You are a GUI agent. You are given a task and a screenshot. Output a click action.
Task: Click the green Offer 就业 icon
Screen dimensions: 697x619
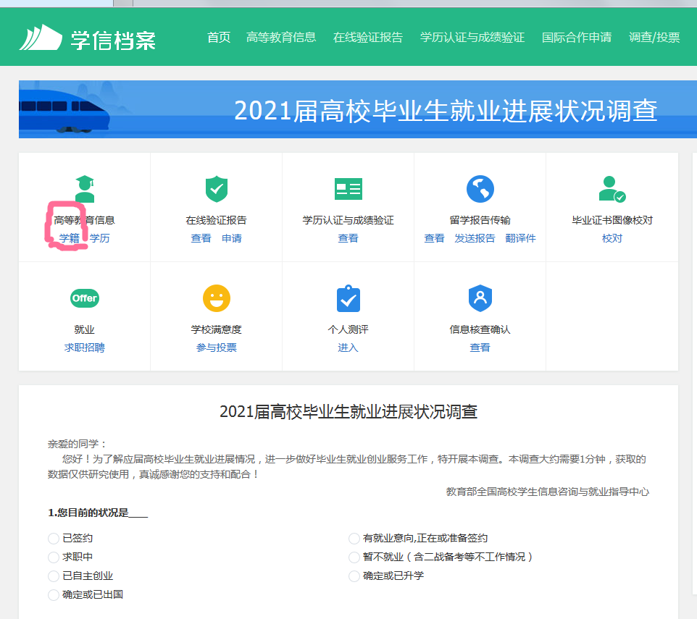(x=85, y=298)
